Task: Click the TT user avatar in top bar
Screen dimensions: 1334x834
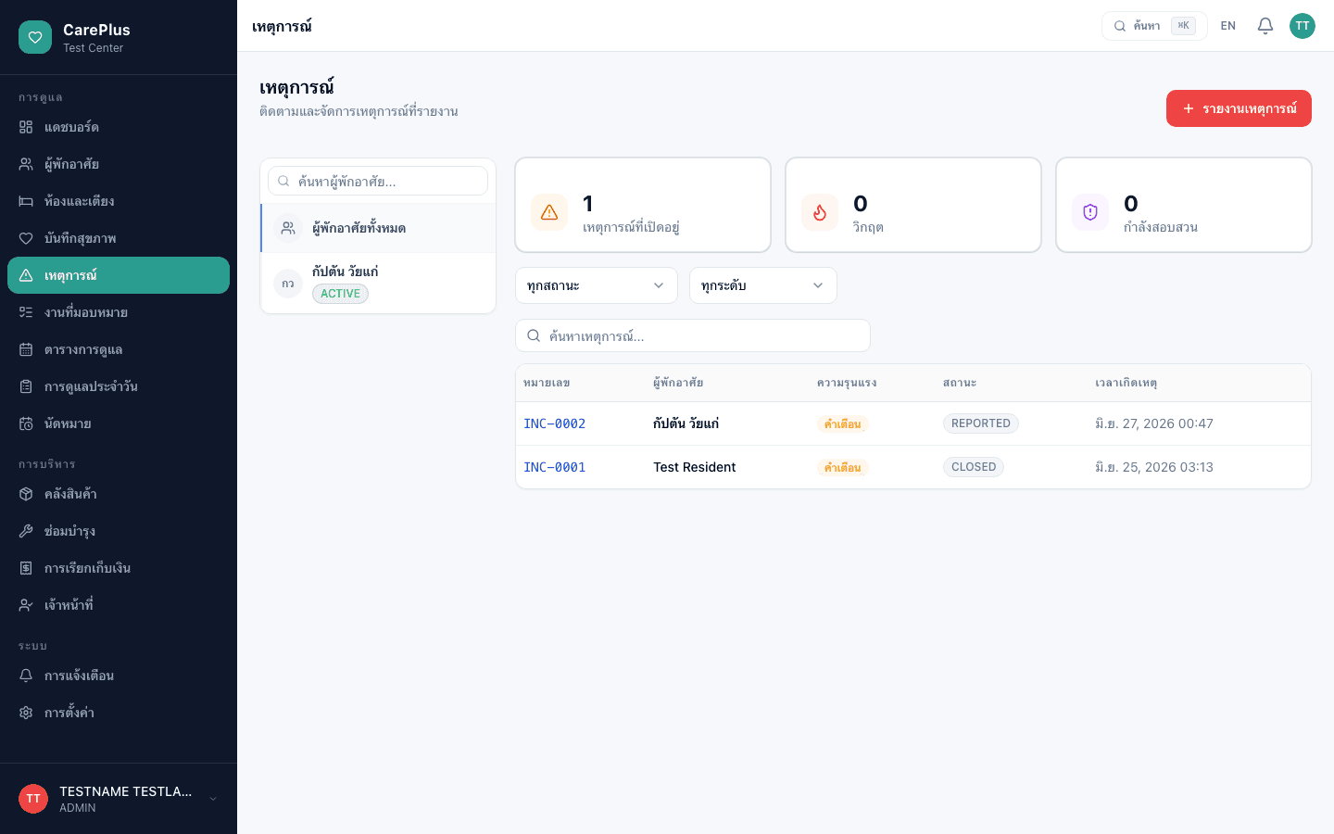Action: [1303, 26]
